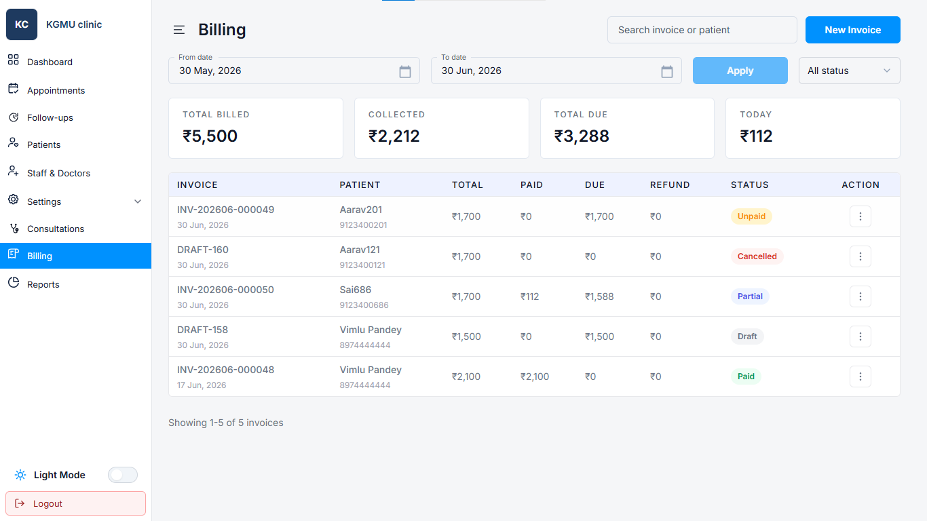This screenshot has width=927, height=521.
Task: Open Staff & Doctors page
Action: [75, 173]
